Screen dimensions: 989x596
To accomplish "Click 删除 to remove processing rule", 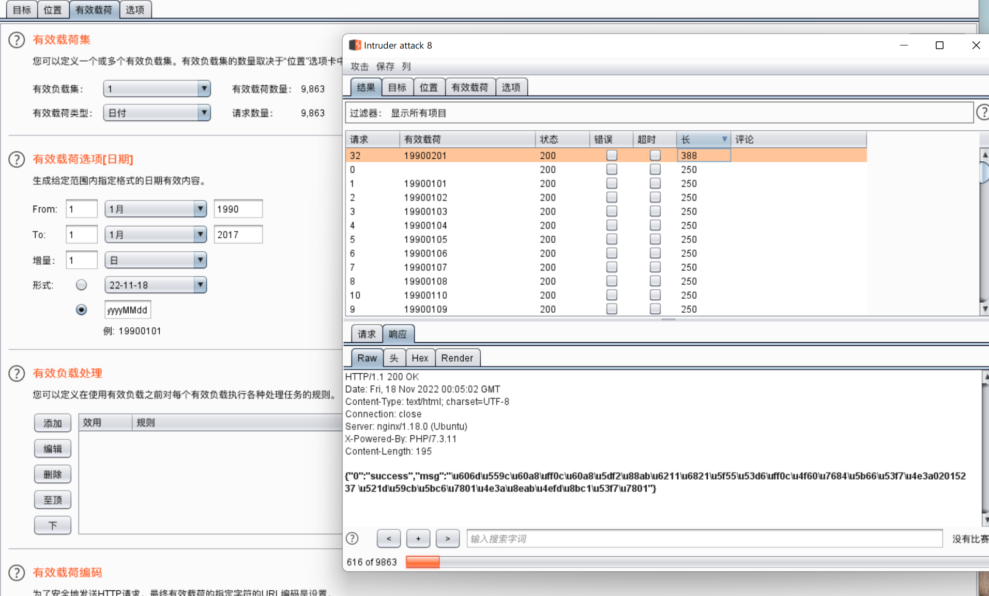I will click(53, 474).
